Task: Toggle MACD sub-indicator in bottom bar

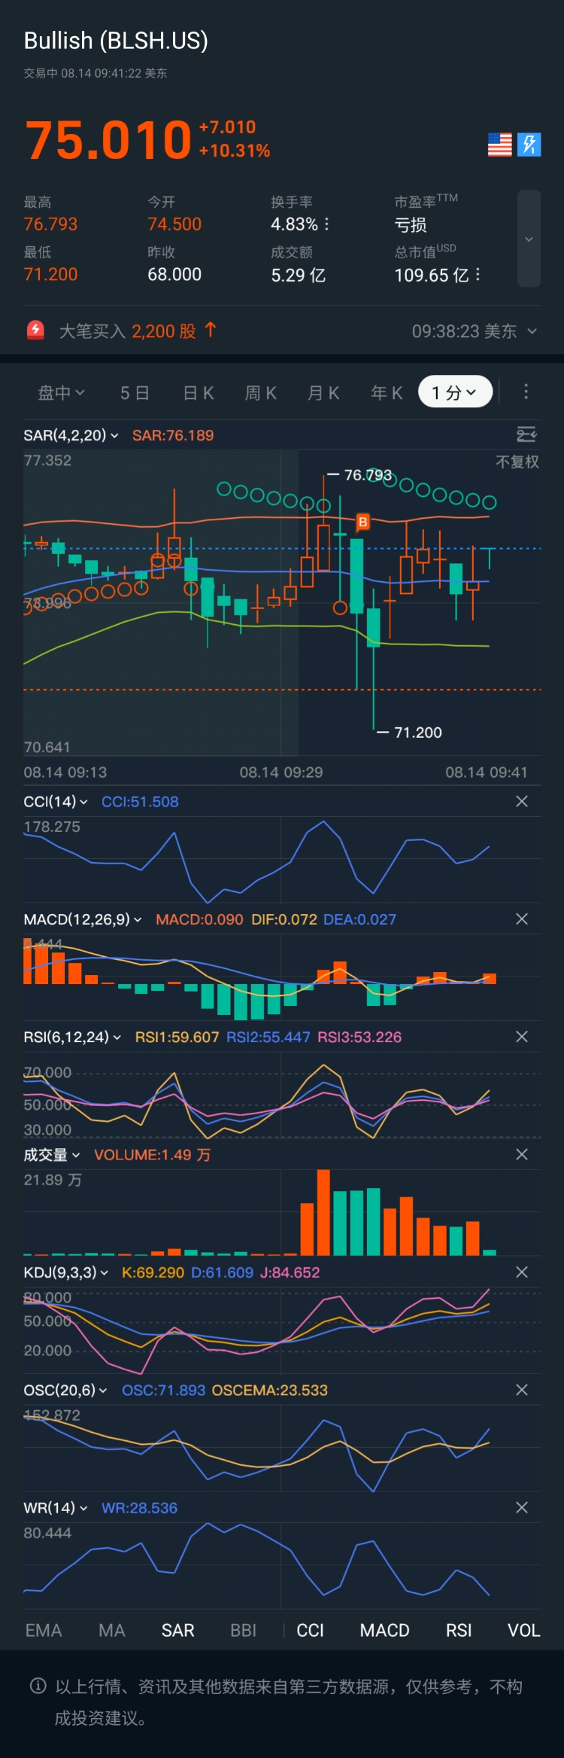Action: click(x=385, y=1630)
